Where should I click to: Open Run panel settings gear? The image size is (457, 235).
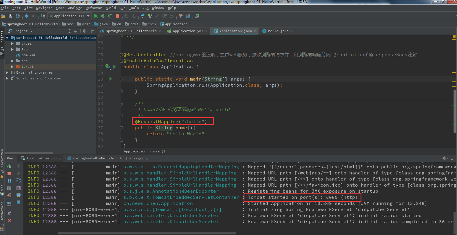[445, 158]
